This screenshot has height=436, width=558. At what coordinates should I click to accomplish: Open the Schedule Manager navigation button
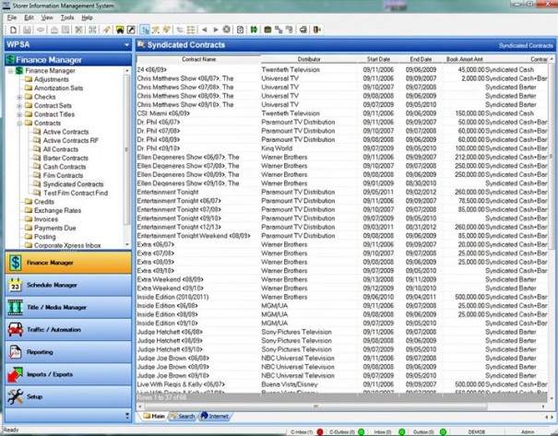coord(68,285)
